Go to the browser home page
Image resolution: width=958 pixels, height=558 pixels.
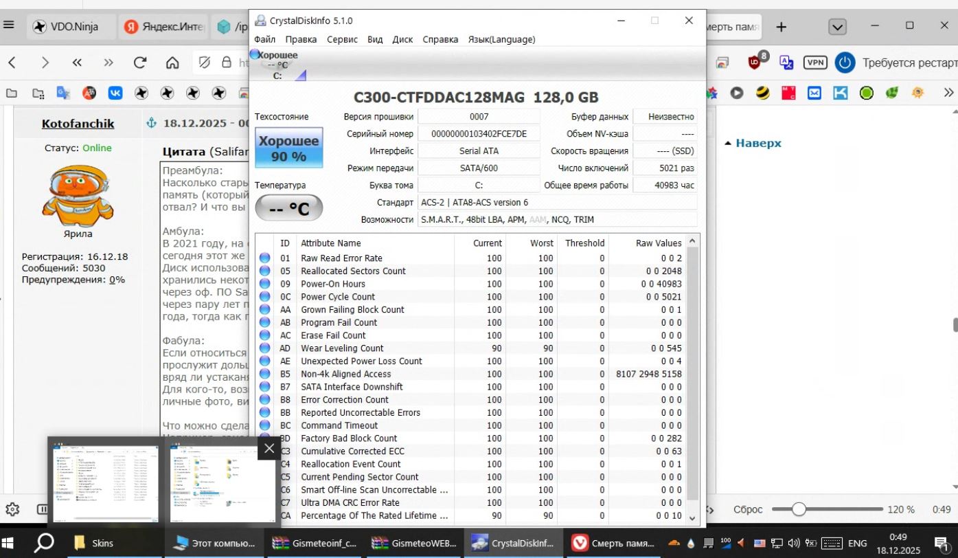tap(172, 63)
